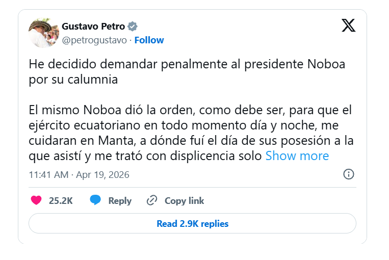Open the info circle icon
This screenshot has height=260, width=389.
click(x=349, y=174)
